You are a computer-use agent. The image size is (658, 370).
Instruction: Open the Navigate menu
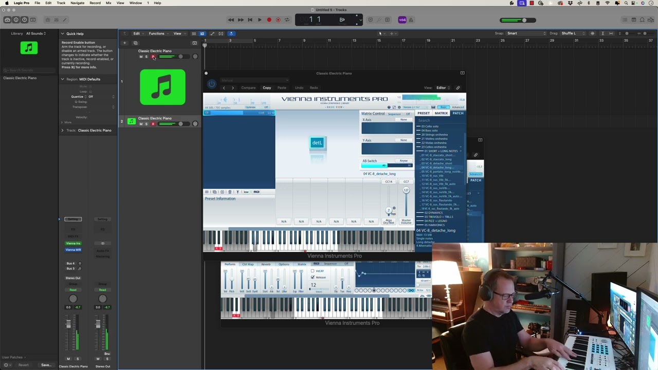coord(78,3)
